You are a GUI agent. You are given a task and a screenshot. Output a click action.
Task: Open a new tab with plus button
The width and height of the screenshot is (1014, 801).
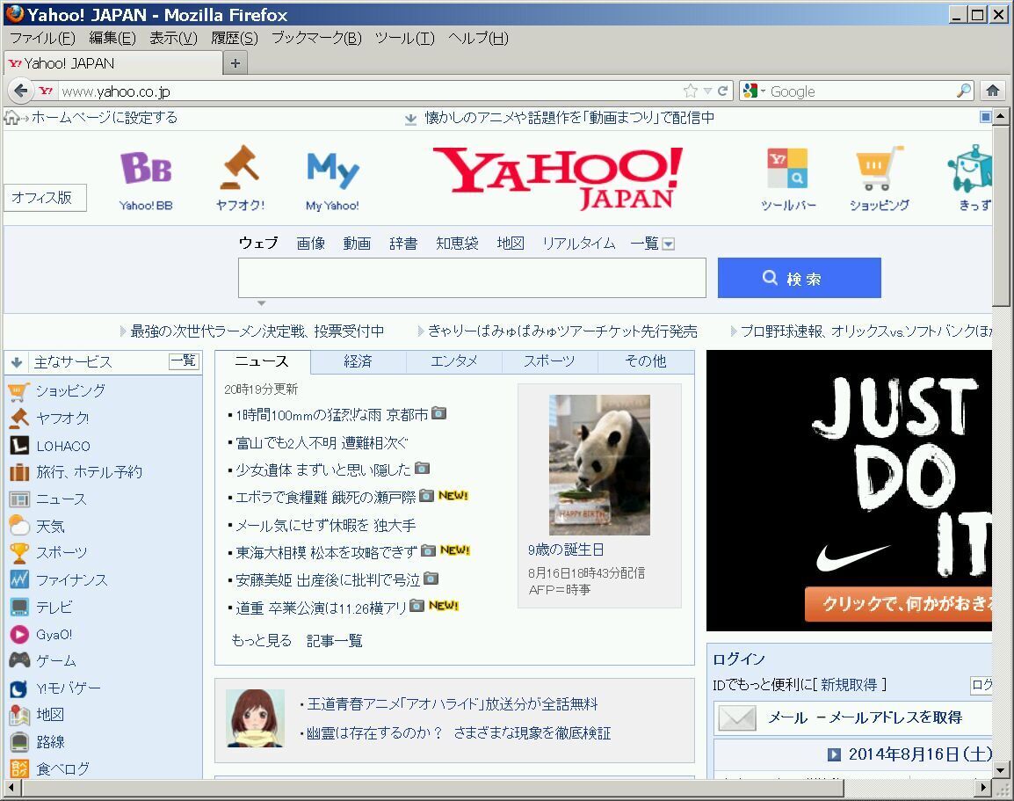point(235,63)
